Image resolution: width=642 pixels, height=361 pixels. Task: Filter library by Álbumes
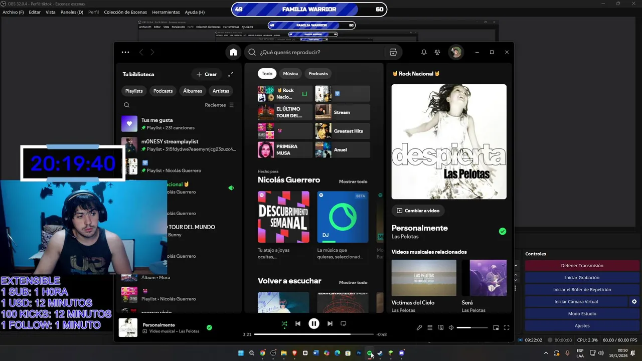click(193, 91)
